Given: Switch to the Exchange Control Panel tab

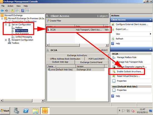Looking at the screenshot, I should coord(91,62).
